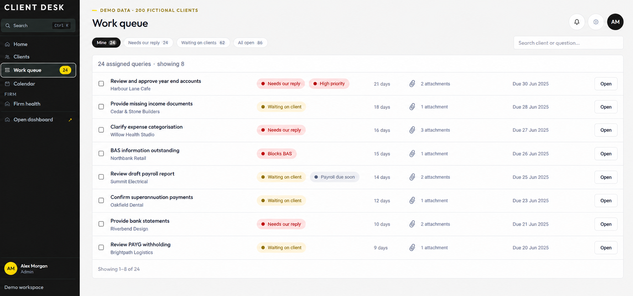Select checkbox for BAS information outstanding

pos(101,154)
